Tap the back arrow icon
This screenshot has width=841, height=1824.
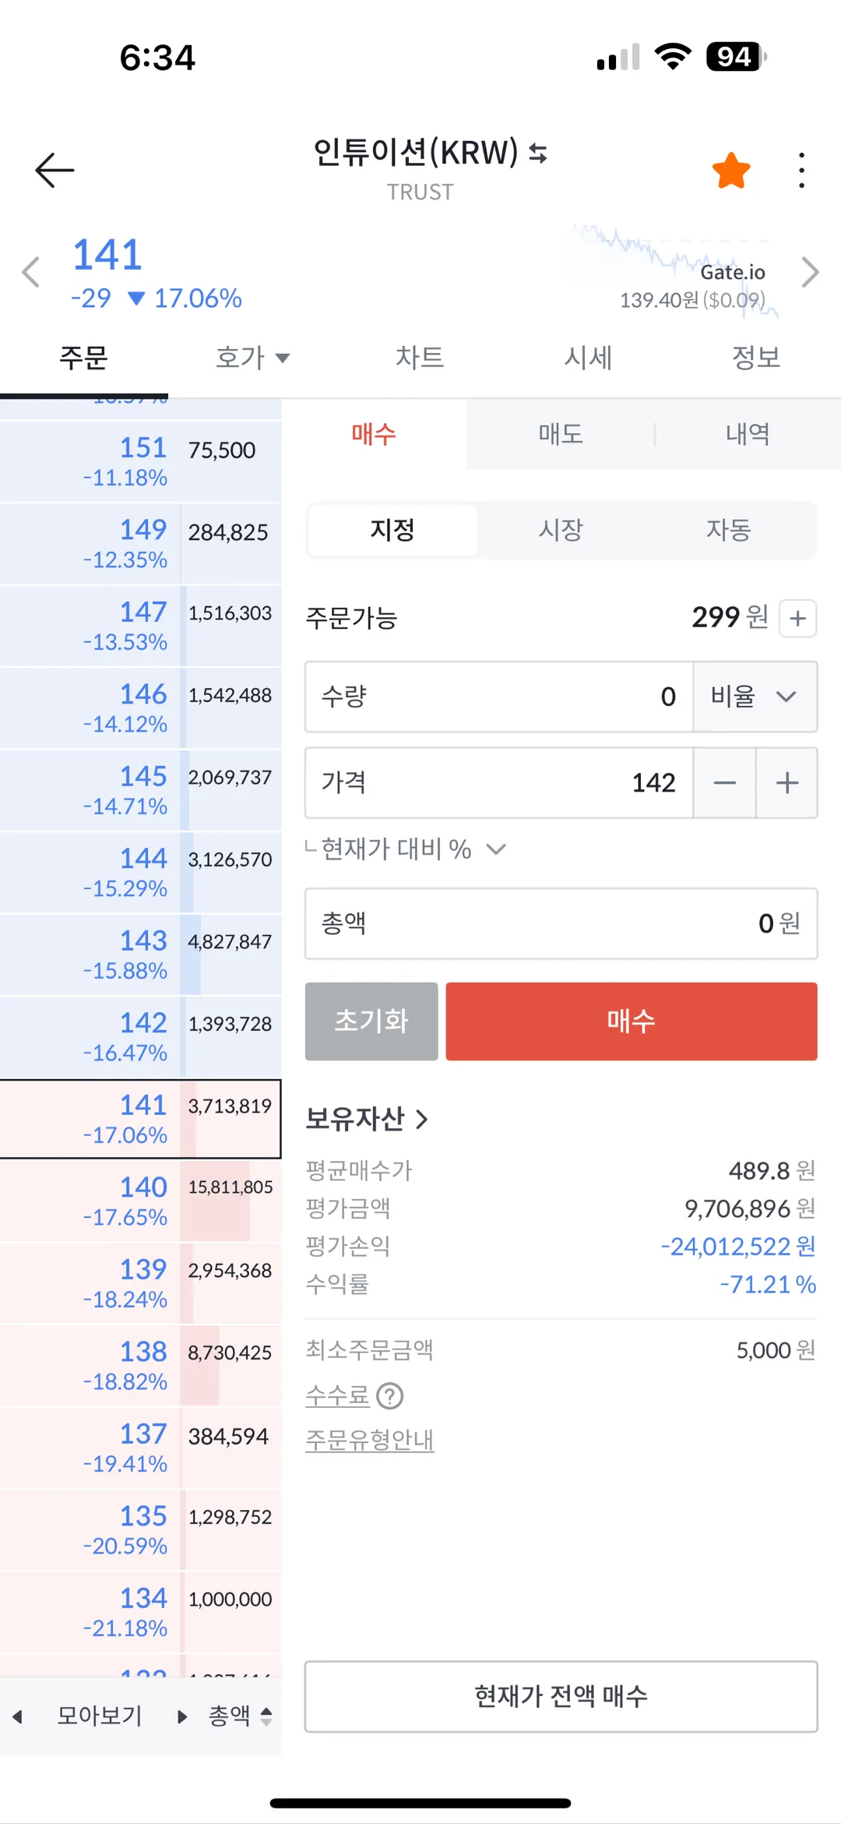coord(55,170)
